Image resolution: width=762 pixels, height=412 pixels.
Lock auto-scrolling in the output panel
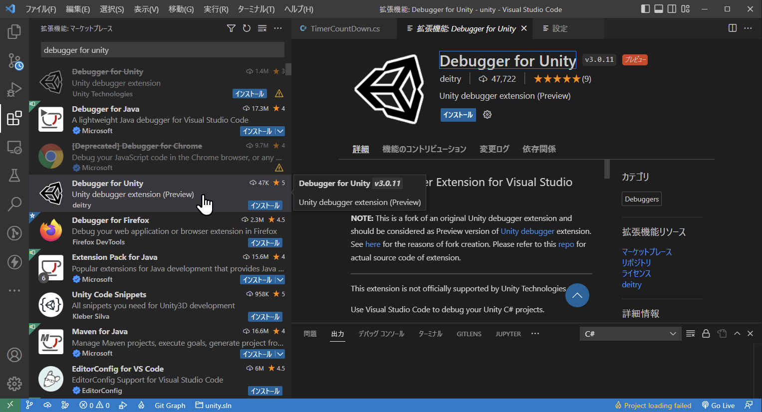[706, 333]
